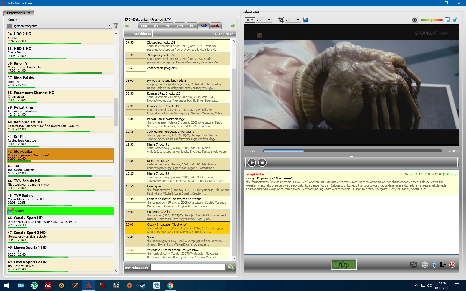
Task: Select channel 36. Kino TV
Action: coord(60,67)
